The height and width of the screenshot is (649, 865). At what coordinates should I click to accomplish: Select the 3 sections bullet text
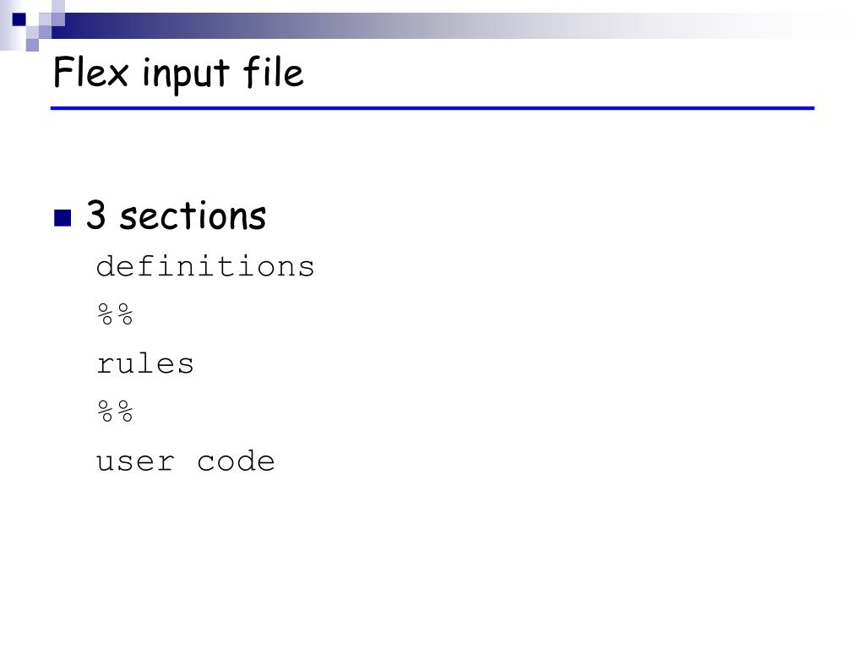tap(176, 216)
